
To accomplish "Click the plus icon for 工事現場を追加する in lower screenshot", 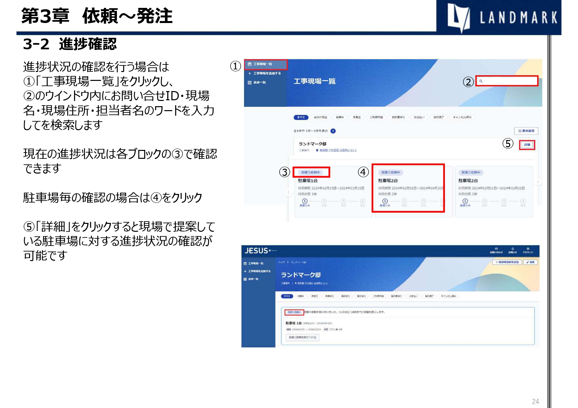I will (x=245, y=271).
